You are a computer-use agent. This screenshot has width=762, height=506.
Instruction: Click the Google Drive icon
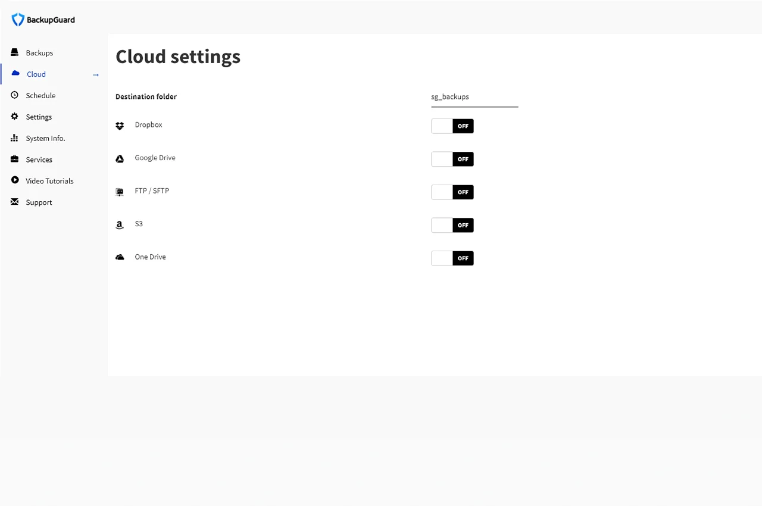point(120,158)
